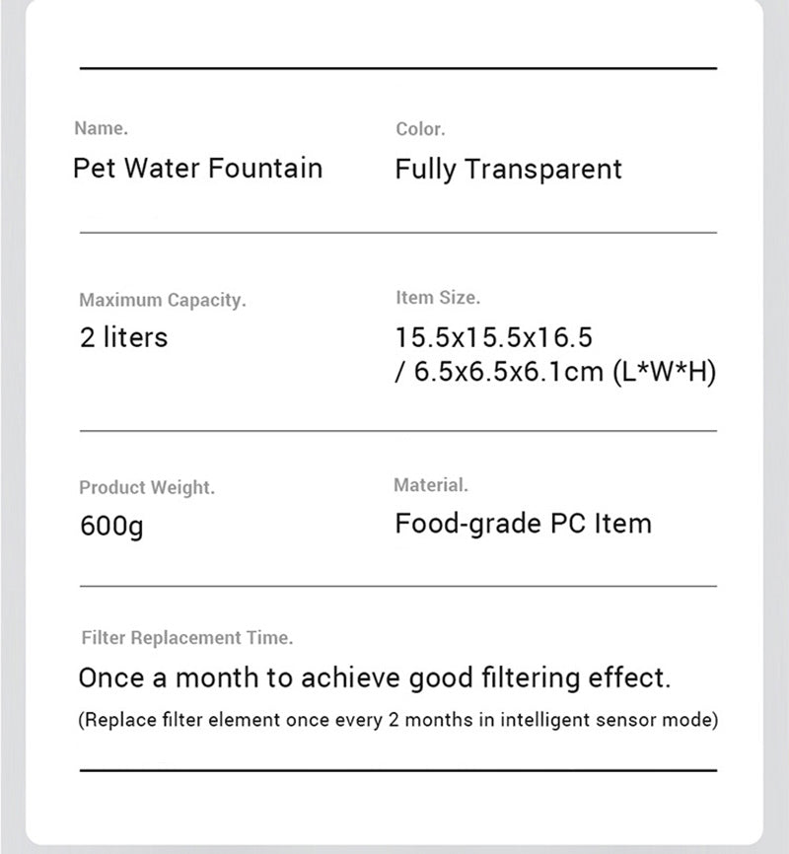This screenshot has height=854, width=789.
Task: Click the "Maximum Capacity." label
Action: click(162, 300)
